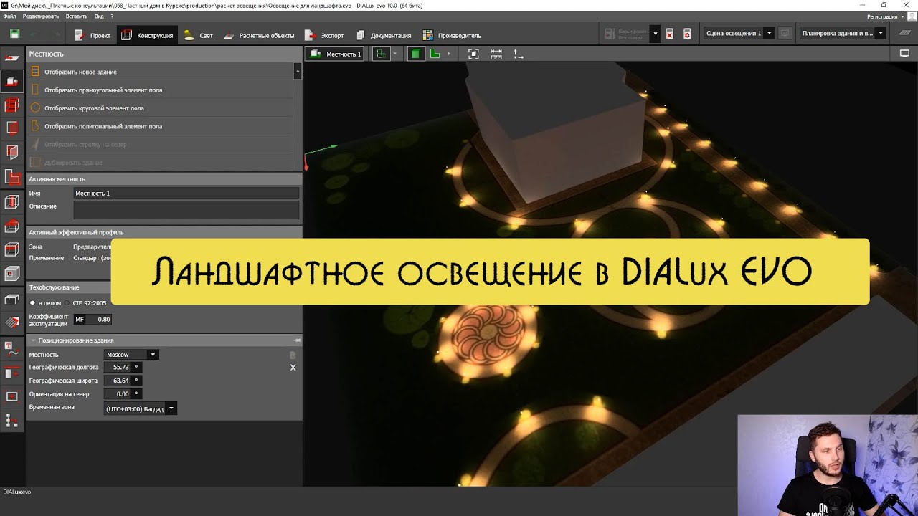Click 'Отобразить новое здание' button
The height and width of the screenshot is (516, 918).
coord(80,72)
